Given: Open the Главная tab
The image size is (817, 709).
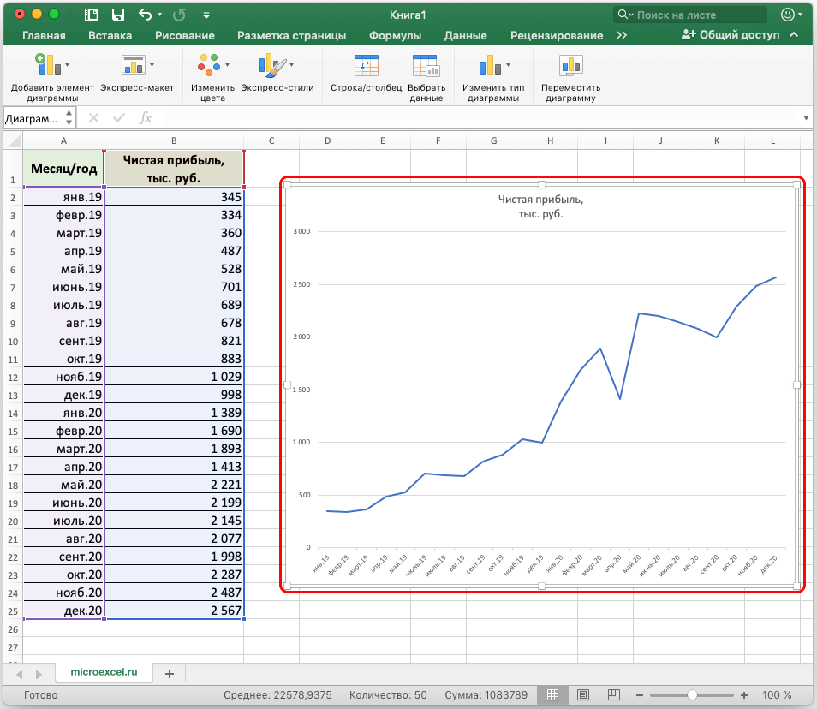Looking at the screenshot, I should [x=44, y=35].
